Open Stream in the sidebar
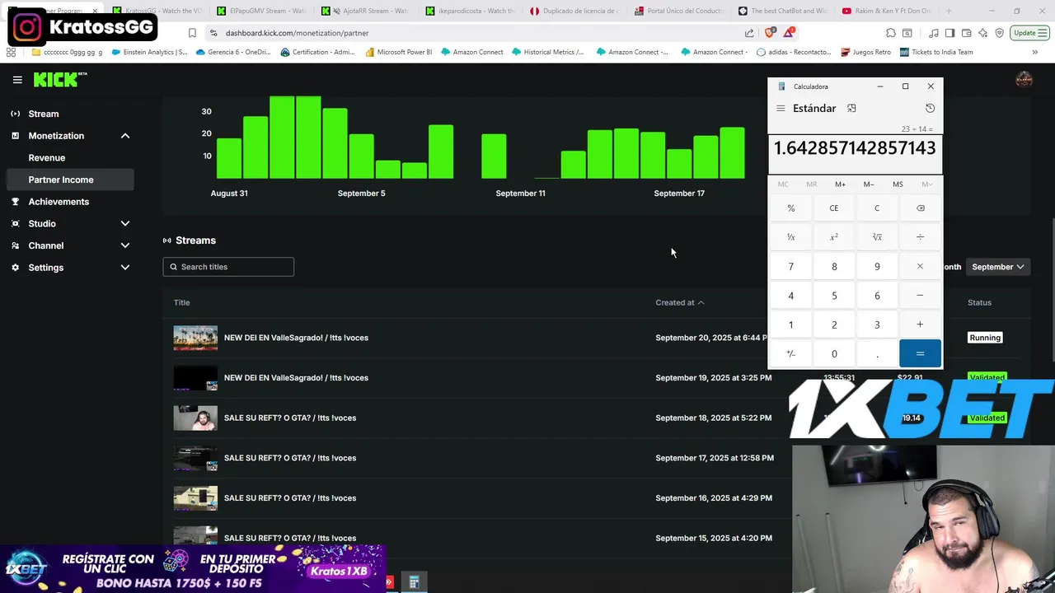This screenshot has width=1055, height=593. (x=44, y=114)
